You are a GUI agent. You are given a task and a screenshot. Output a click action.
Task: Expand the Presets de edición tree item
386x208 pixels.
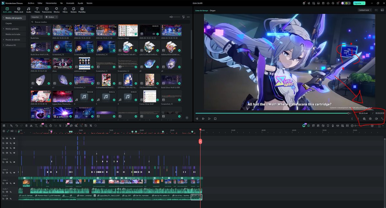click(x=4, y=40)
